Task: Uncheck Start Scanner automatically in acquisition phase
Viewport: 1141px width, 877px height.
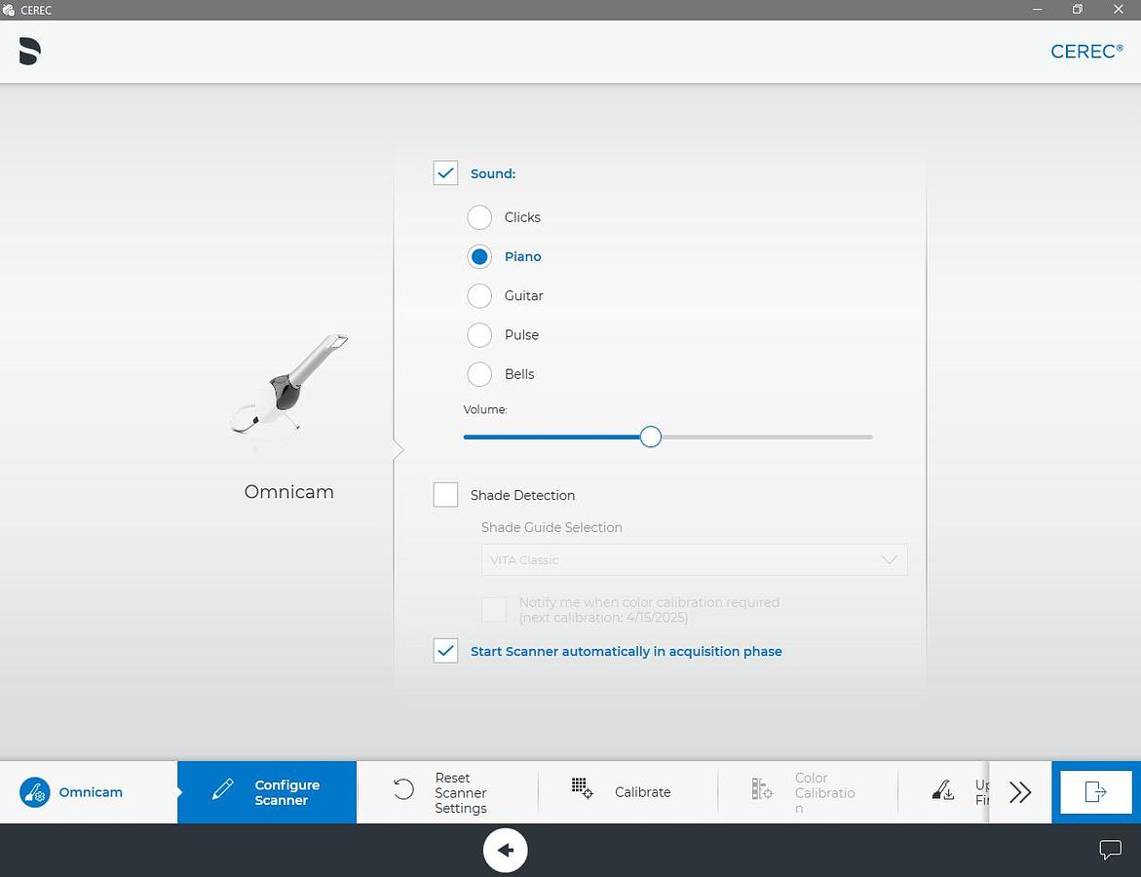Action: coord(445,651)
